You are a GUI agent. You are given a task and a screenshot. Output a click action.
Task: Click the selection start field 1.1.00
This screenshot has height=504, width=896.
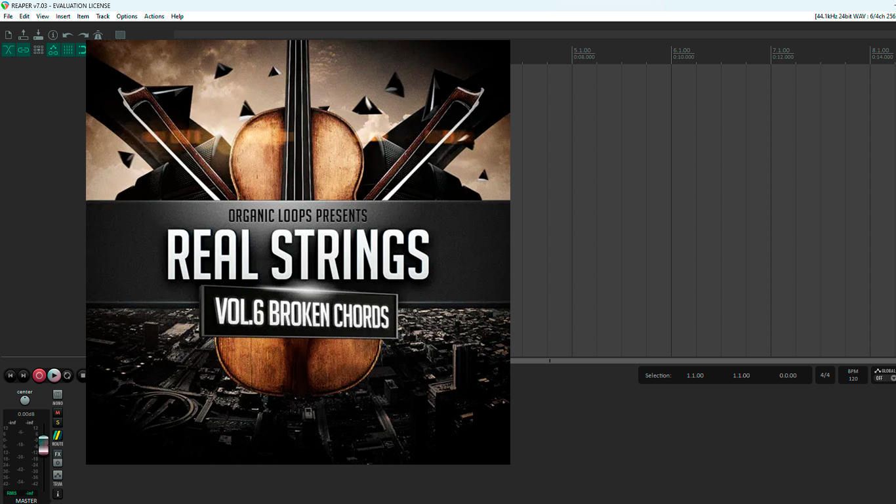(695, 375)
